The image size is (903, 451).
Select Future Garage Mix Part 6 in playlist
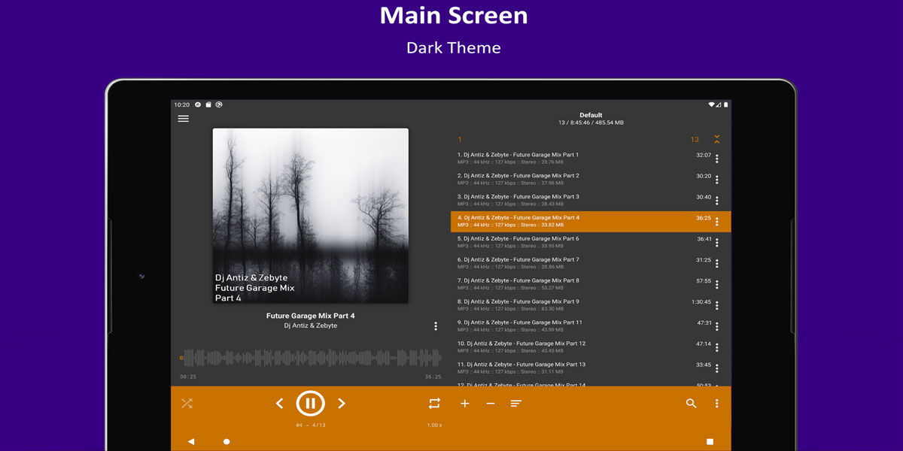(x=572, y=241)
